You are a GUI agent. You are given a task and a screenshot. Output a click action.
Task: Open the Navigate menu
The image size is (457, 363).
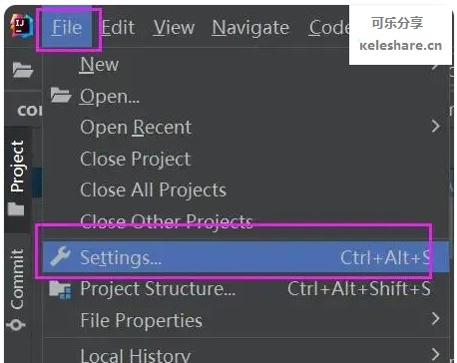point(250,28)
